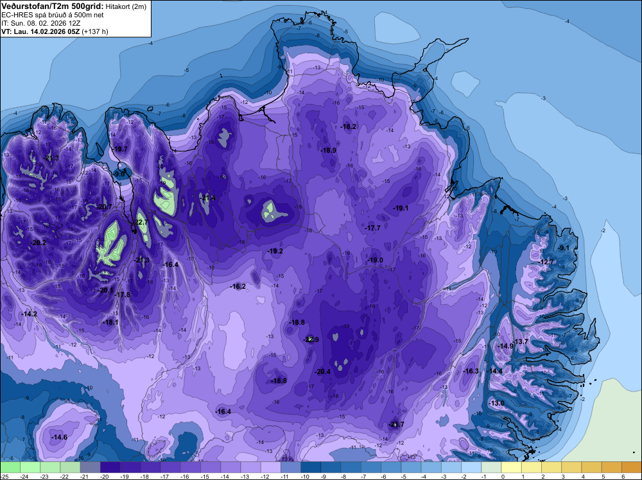Click the valid time 'VT: Lau. 14.02.2026 05Z'
This screenshot has height=480, width=642.
pyautogui.click(x=40, y=31)
